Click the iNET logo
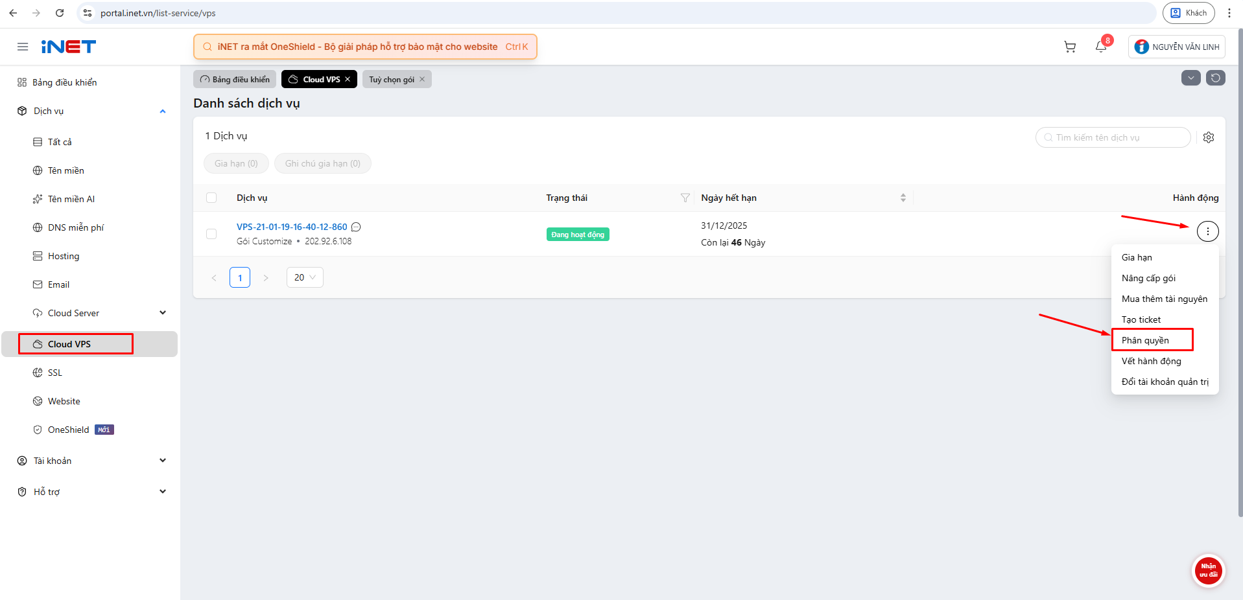This screenshot has height=600, width=1243. [69, 47]
